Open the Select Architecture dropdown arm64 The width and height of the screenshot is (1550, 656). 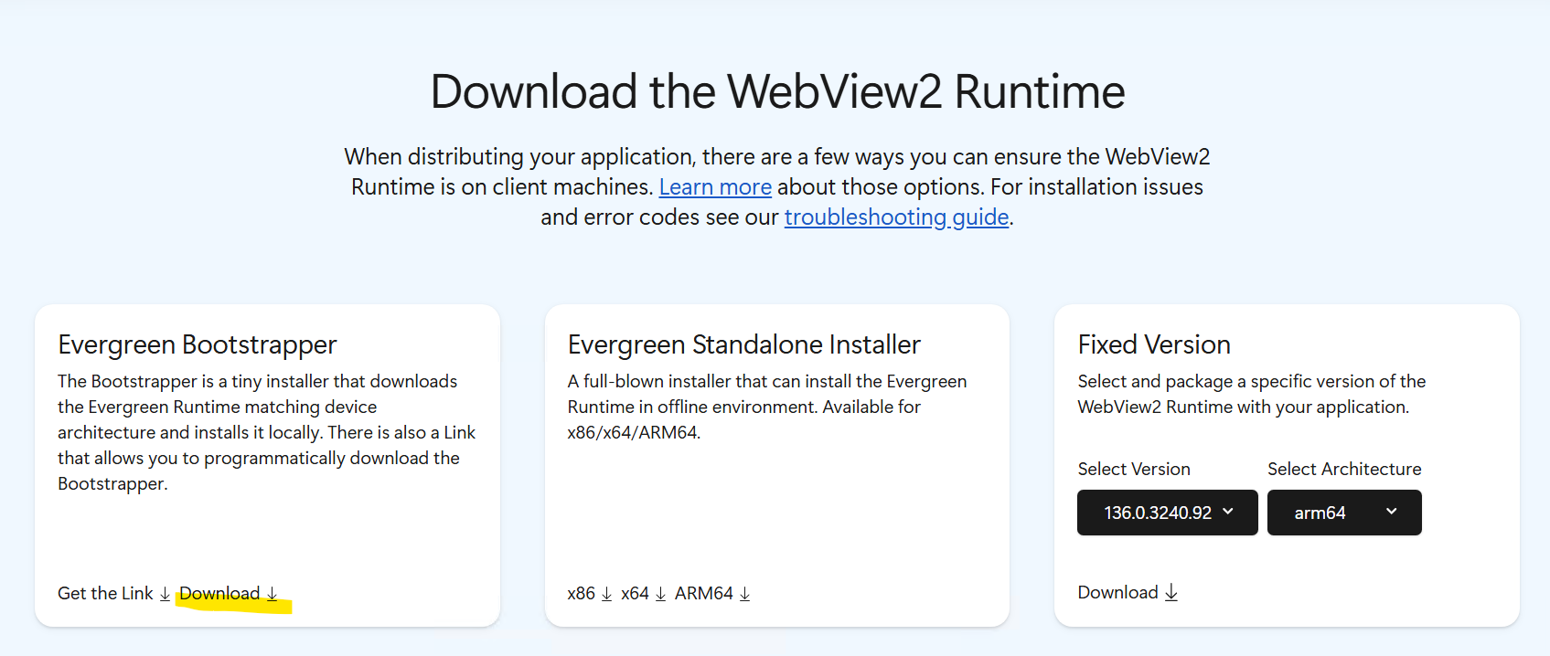click(x=1344, y=513)
